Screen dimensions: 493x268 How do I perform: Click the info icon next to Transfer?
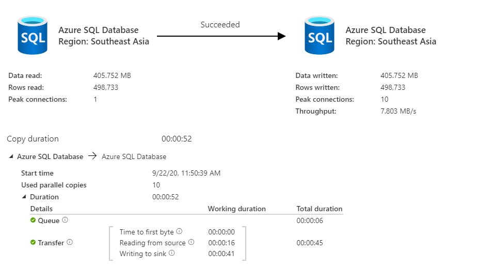tap(70, 242)
